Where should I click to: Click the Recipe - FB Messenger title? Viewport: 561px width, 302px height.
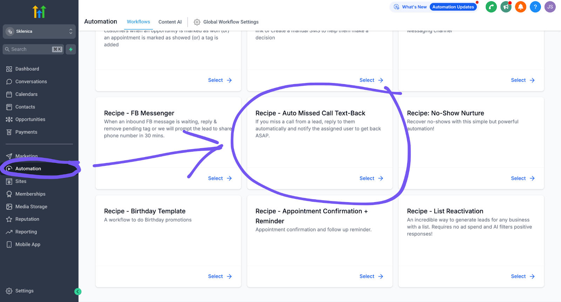point(139,113)
